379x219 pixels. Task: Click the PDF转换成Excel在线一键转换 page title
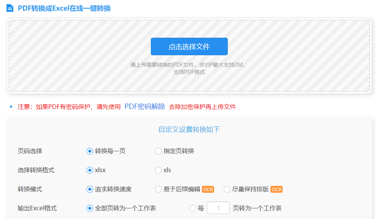click(64, 8)
